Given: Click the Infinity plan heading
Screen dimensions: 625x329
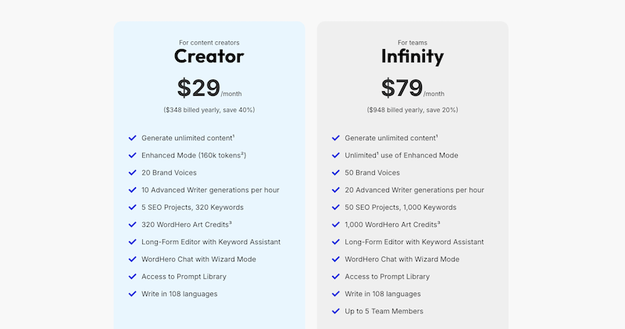Looking at the screenshot, I should point(412,56).
